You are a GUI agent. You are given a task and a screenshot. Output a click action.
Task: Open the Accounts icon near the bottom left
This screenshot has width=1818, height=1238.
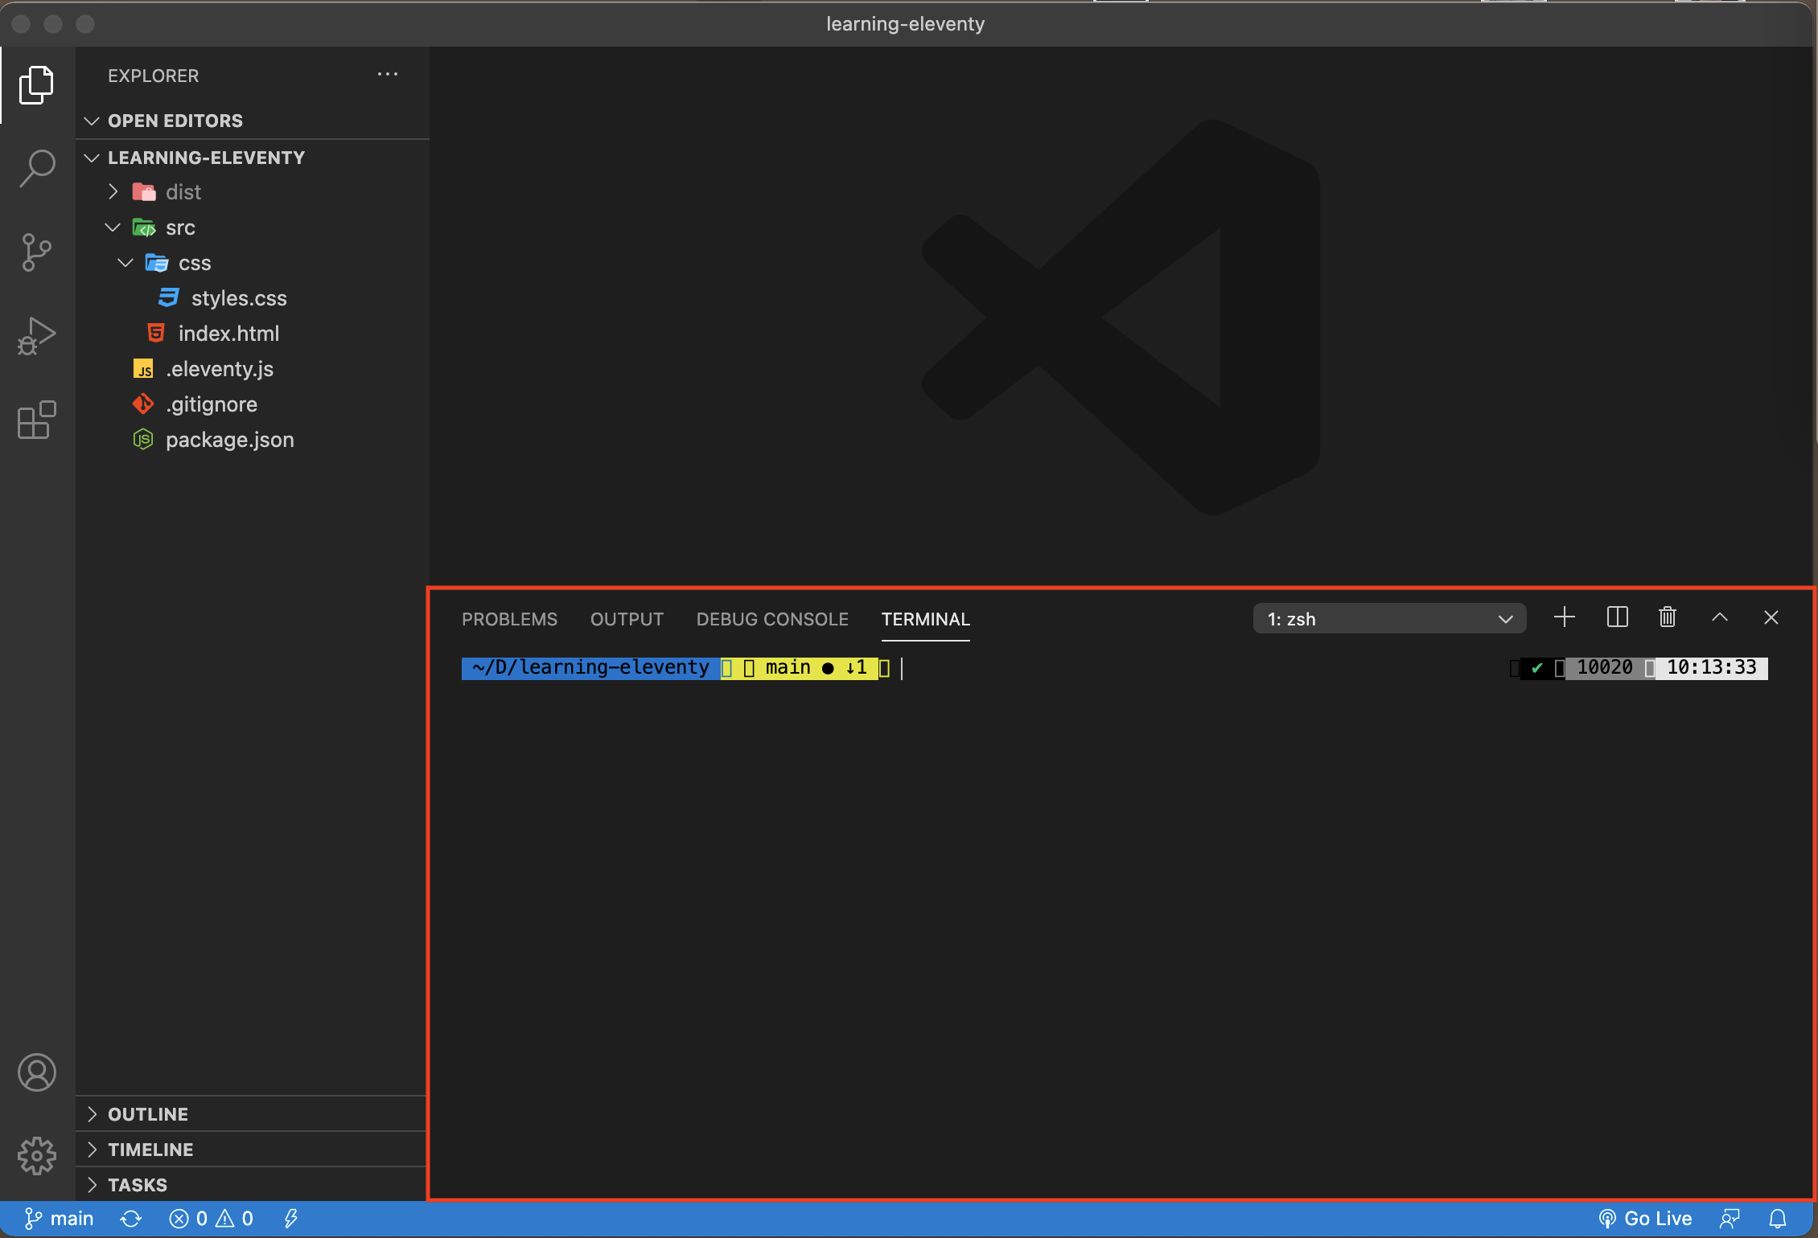point(36,1072)
